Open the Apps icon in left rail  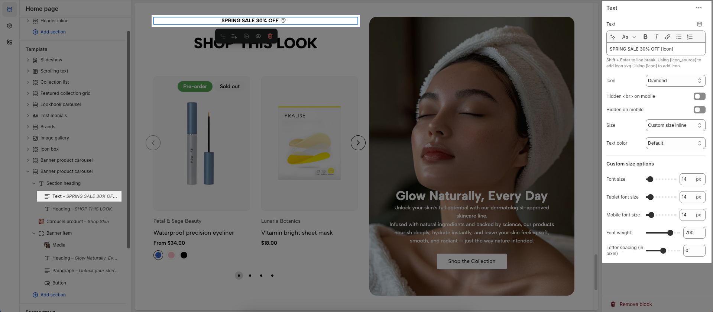pyautogui.click(x=10, y=42)
